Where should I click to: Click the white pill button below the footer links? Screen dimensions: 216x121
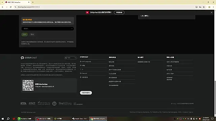(x=86, y=93)
